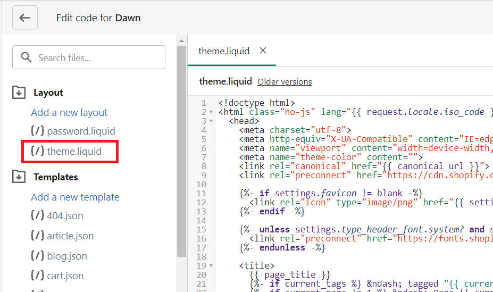Fold the html tag at line 2
The image size is (493, 292).
click(x=211, y=112)
